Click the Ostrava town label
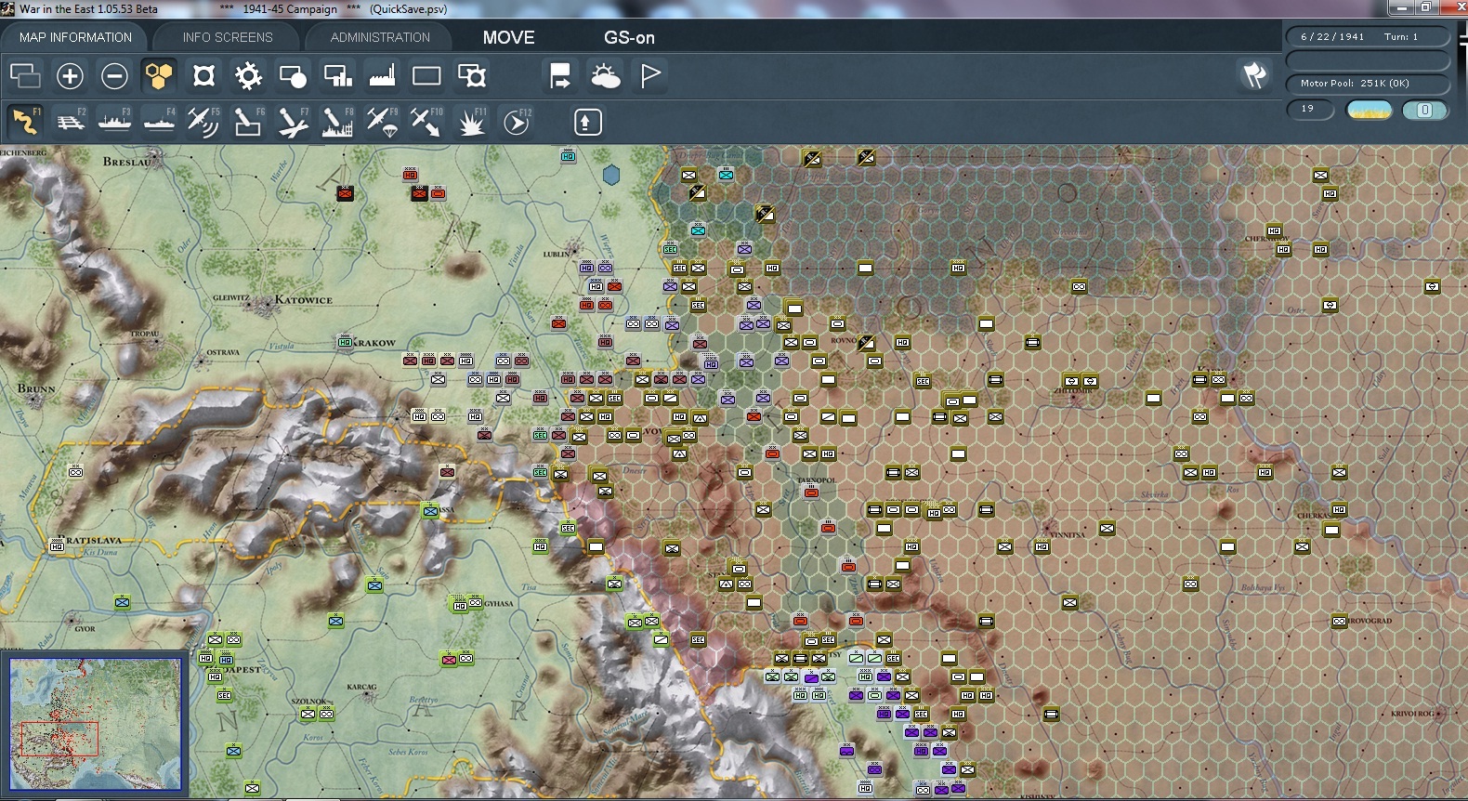1468x801 pixels. (x=223, y=353)
